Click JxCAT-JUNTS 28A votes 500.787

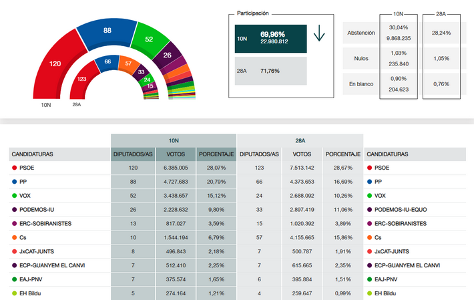(302, 252)
